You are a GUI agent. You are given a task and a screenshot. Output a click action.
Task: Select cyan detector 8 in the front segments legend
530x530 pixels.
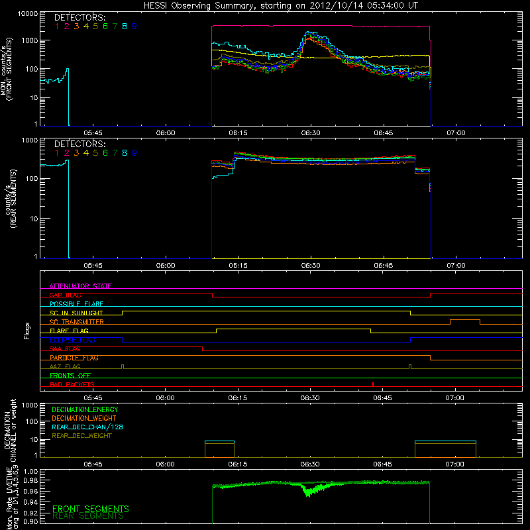[x=125, y=26]
